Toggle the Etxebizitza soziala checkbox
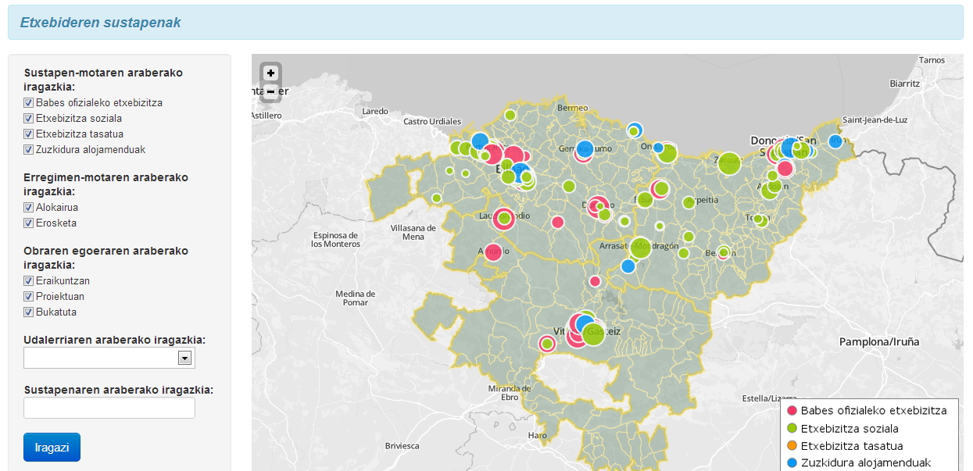Image resolution: width=973 pixels, height=471 pixels. tap(29, 119)
